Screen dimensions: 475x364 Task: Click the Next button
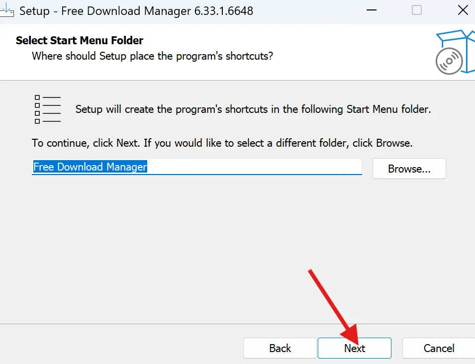point(355,348)
